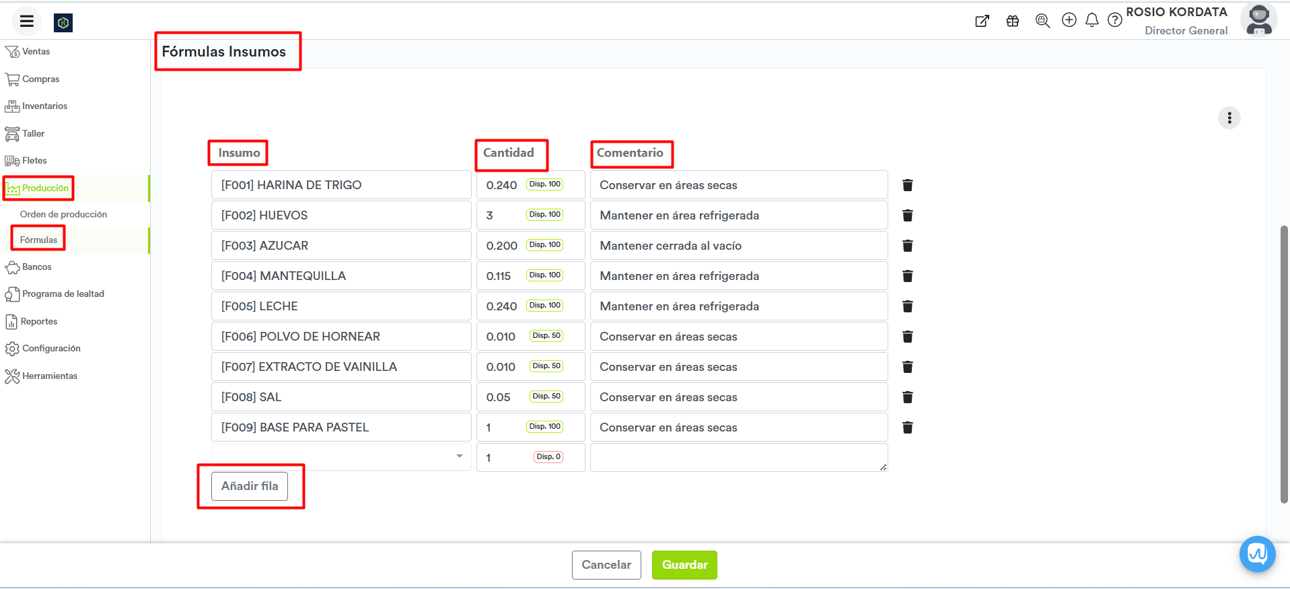Delete the HARINA DE TRIGO row
This screenshot has height=589, width=1290.
[x=907, y=185]
